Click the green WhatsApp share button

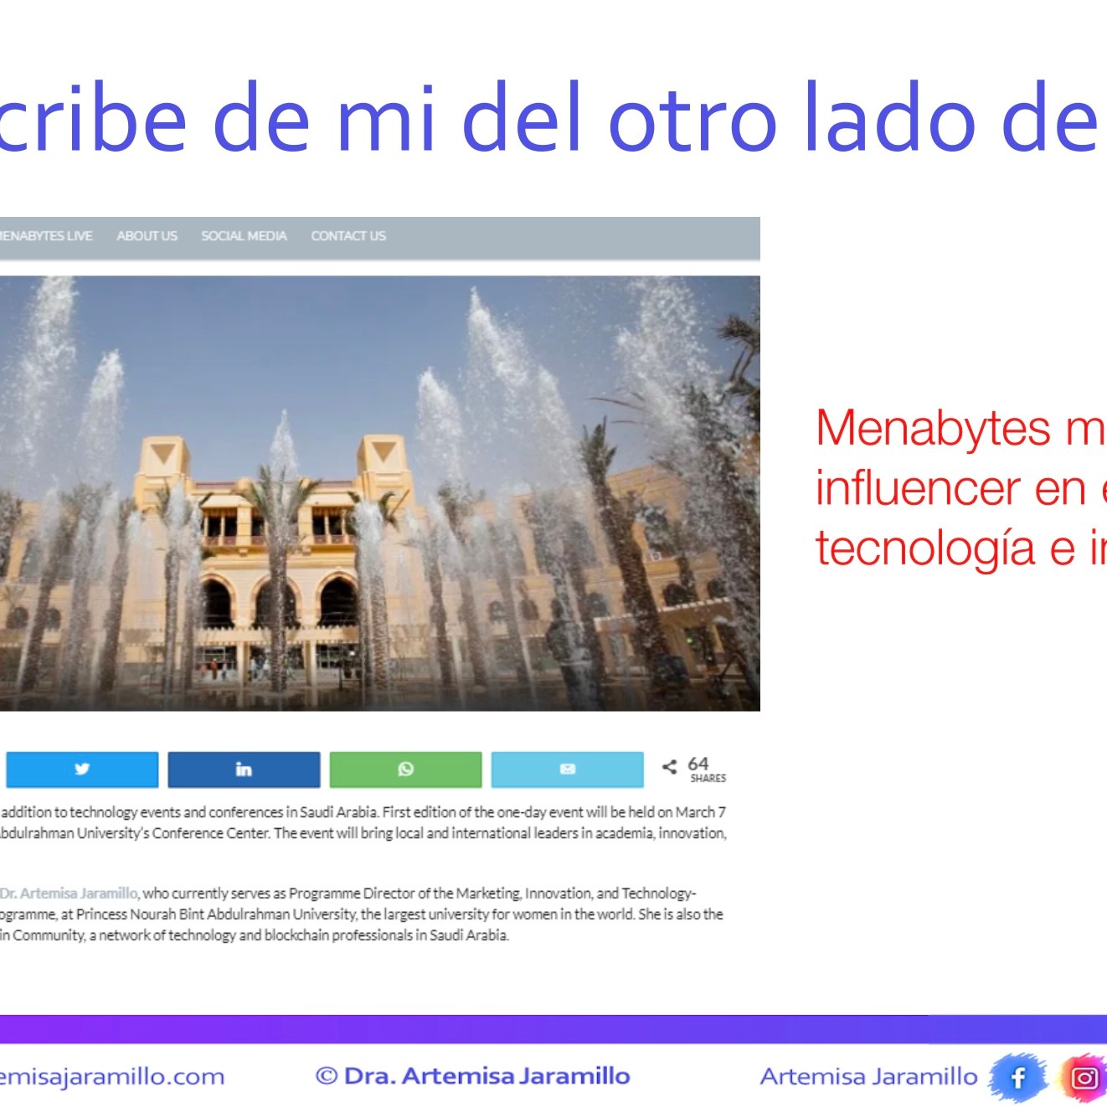[405, 770]
